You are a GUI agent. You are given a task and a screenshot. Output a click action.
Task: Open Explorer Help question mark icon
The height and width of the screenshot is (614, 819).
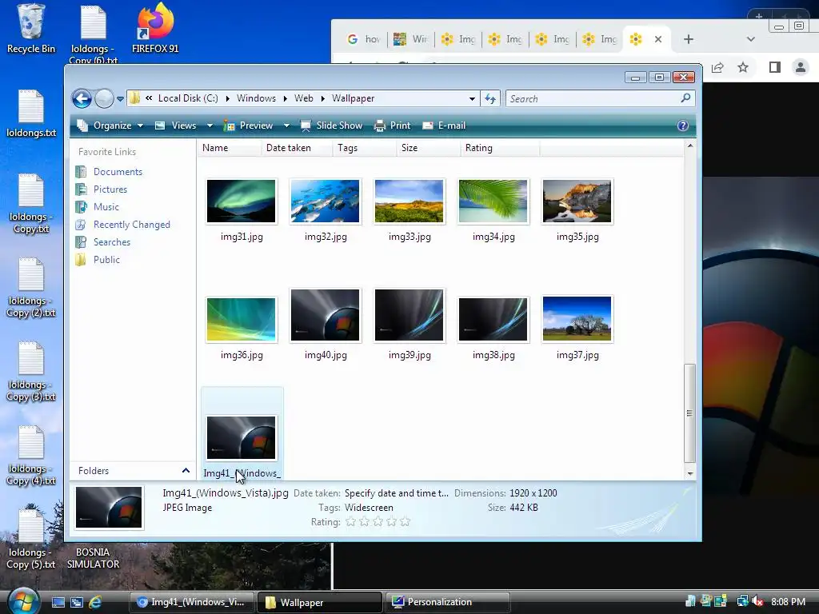(x=683, y=126)
